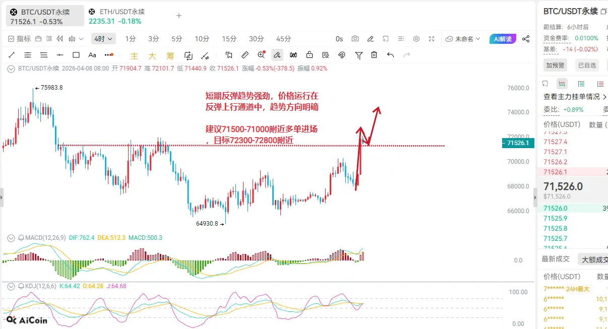Undo the last drawing action

tap(390, 55)
